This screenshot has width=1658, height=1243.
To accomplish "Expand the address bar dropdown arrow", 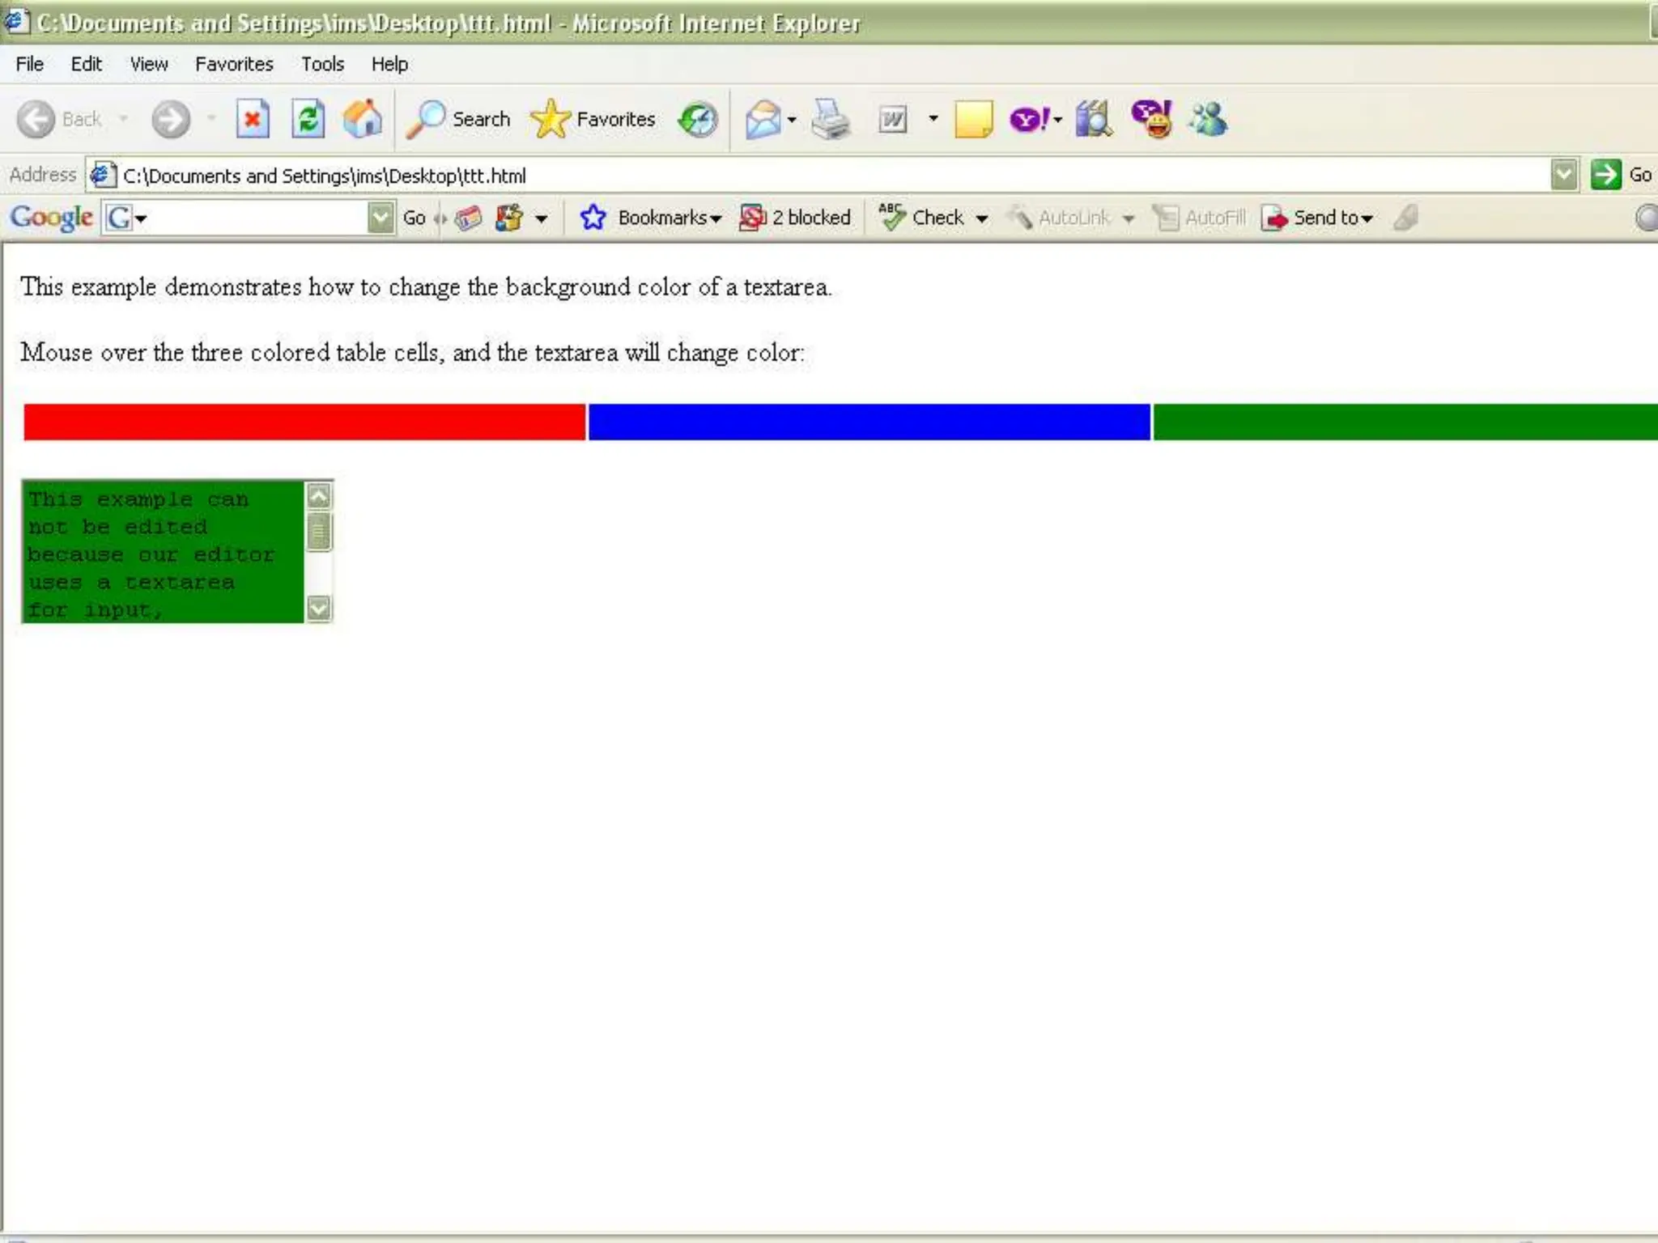I will 1564,175.
